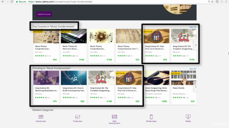Reload the page with refresh icon
Image resolution: width=229 pixels, height=128 pixels.
pos(12,1)
